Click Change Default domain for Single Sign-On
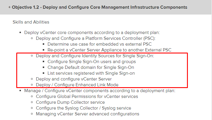 (91, 67)
